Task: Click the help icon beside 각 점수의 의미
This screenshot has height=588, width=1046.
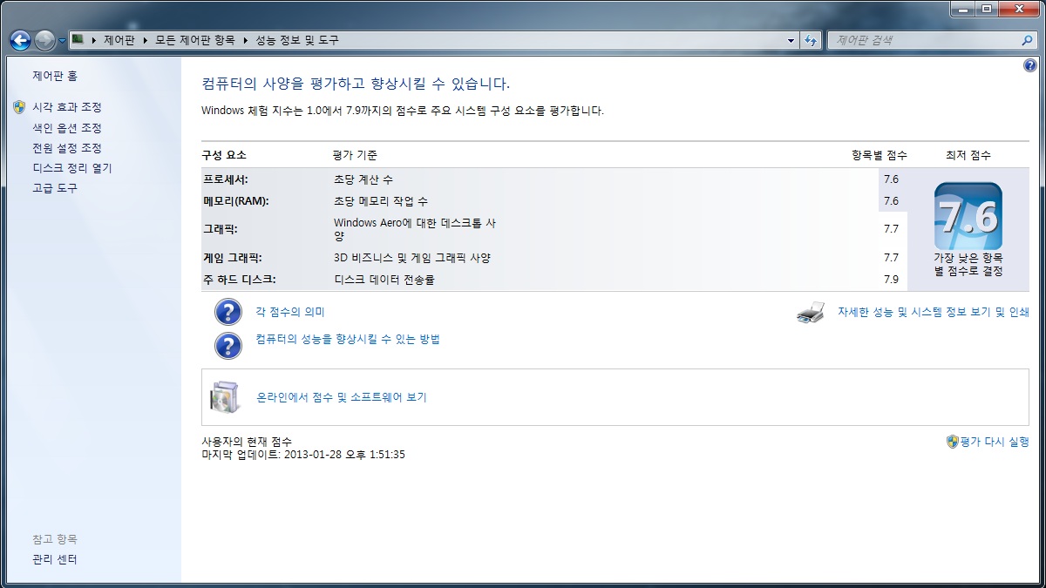Action: [228, 312]
